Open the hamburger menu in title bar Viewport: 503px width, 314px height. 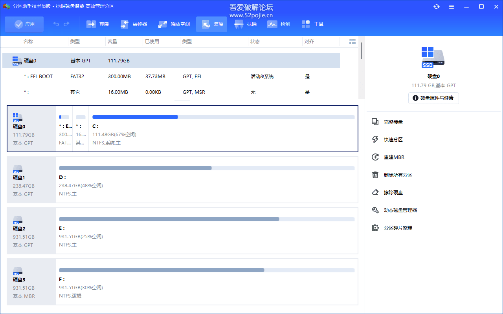point(451,6)
